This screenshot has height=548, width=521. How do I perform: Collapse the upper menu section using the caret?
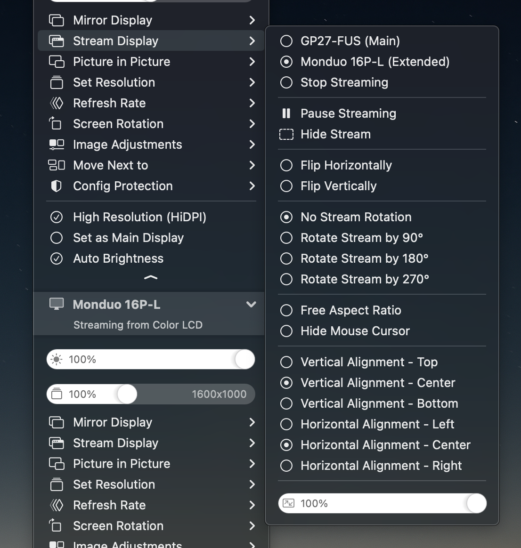(151, 278)
